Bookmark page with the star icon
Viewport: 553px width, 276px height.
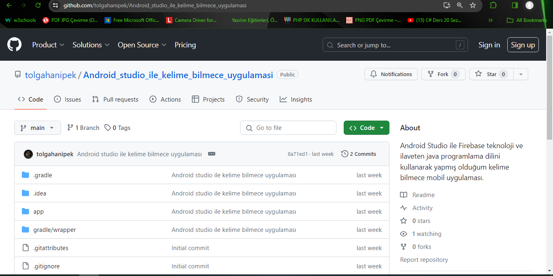472,5
